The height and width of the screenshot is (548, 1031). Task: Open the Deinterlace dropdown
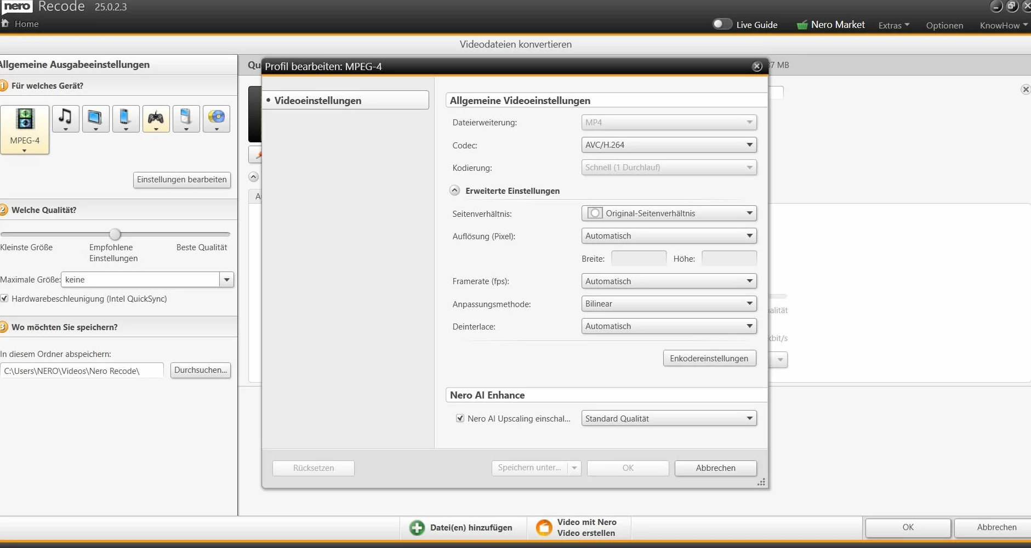pyautogui.click(x=669, y=326)
